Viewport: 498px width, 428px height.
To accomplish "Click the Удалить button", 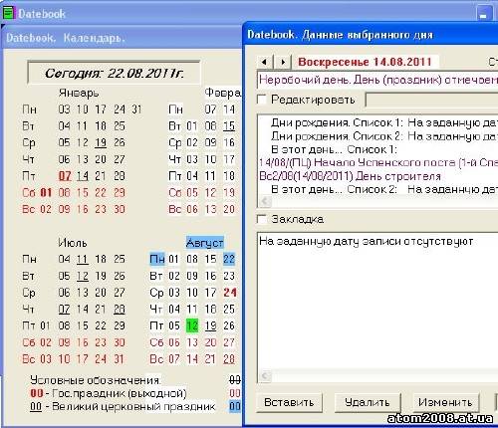I will [368, 402].
